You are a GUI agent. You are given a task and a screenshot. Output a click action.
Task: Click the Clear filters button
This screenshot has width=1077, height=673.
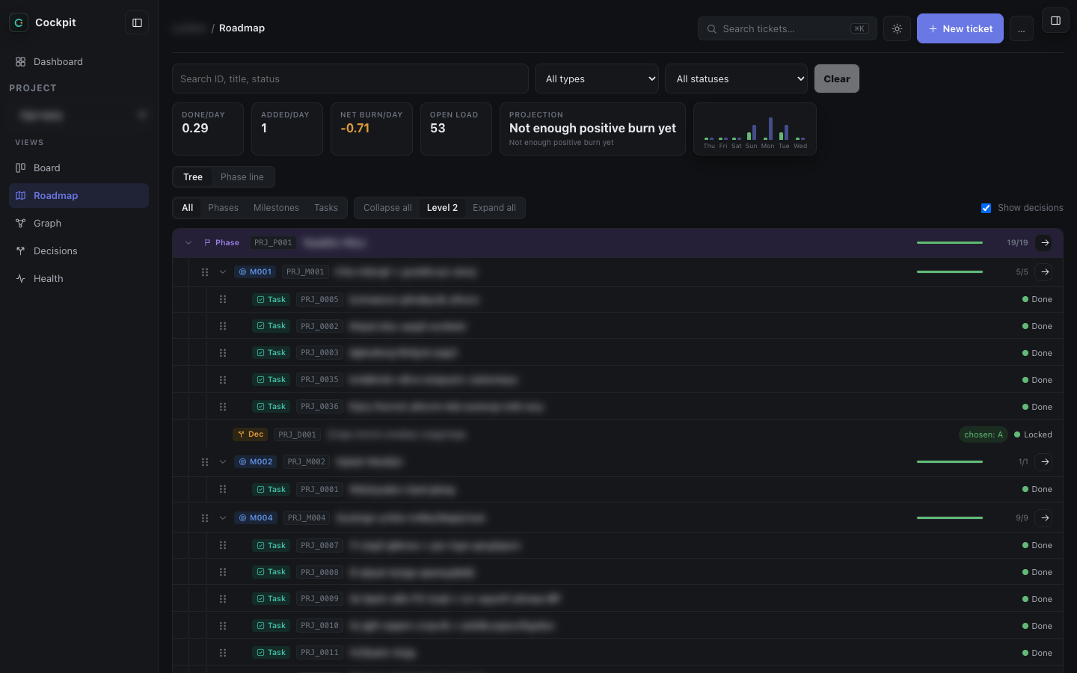(x=837, y=79)
